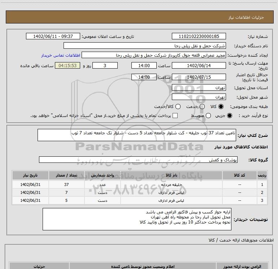Click the اطلاعات مجوزهای ارائه خدمت / کالا heading

[241, 240]
